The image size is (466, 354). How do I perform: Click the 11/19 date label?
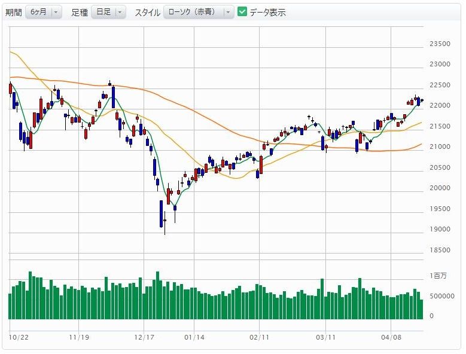click(79, 337)
